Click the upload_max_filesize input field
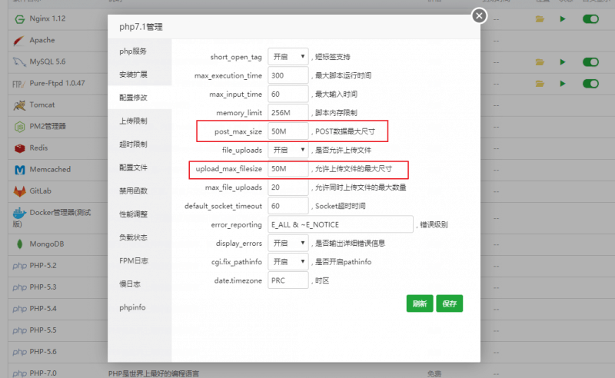Viewport: 615px width, 378px height. [288, 168]
